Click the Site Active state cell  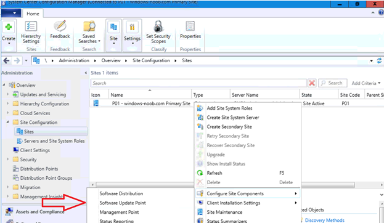[x=314, y=103]
